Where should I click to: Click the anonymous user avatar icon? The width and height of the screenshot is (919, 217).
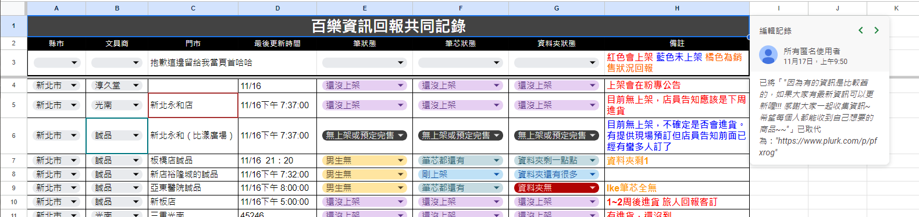click(768, 55)
